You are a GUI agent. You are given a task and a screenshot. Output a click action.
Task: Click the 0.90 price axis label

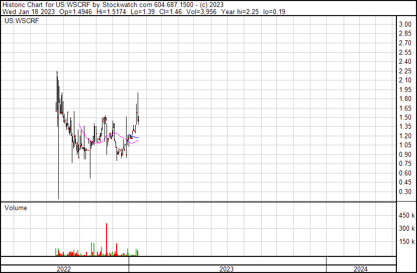pyautogui.click(x=405, y=154)
